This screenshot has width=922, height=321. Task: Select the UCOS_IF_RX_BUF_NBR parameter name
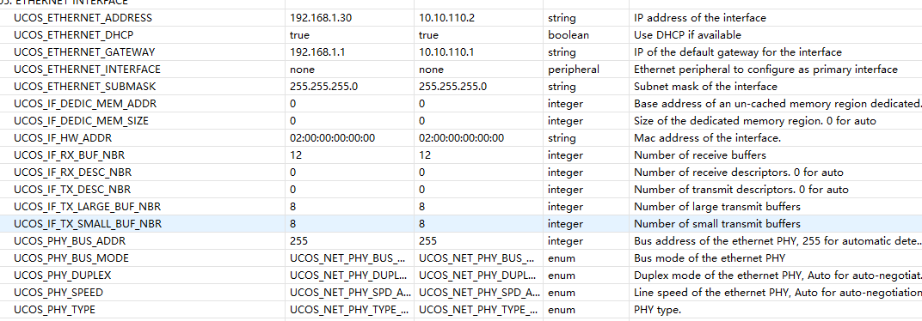70,155
